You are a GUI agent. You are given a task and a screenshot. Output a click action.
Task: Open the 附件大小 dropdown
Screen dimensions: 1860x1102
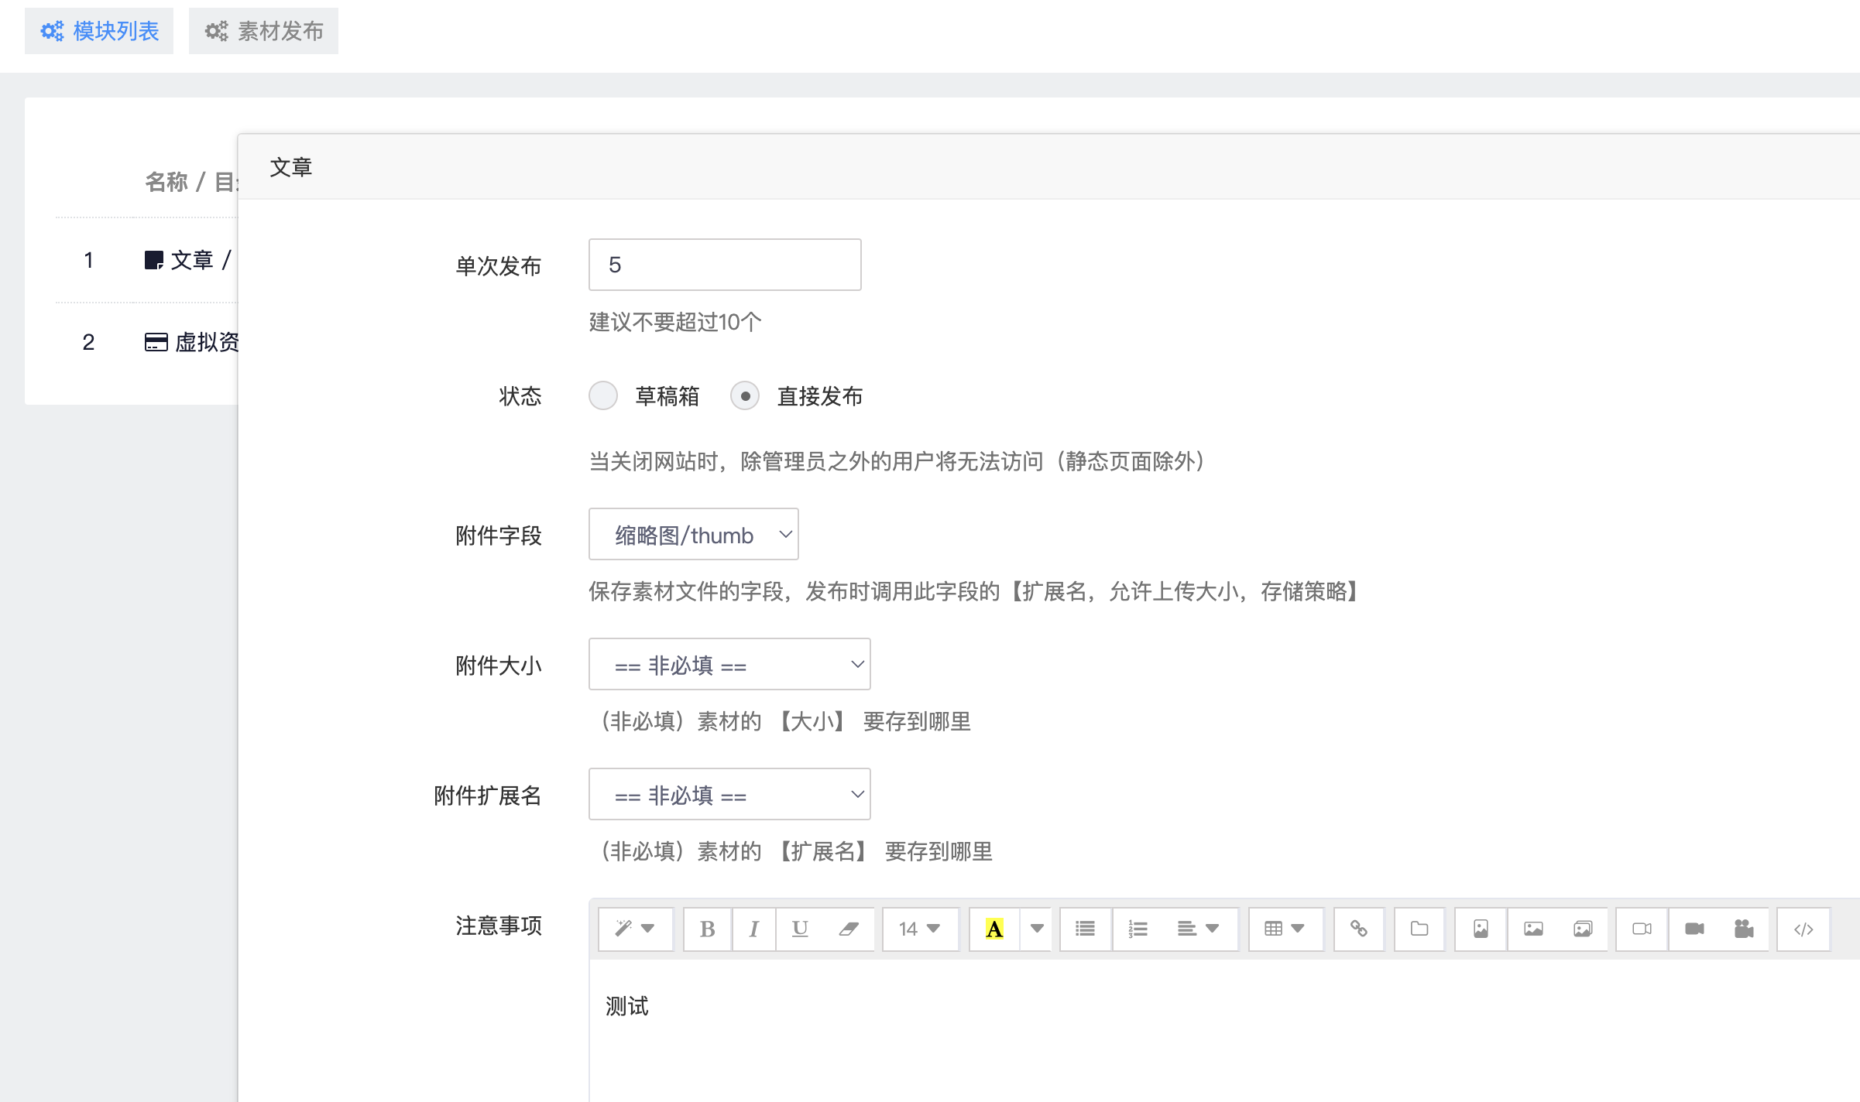pyautogui.click(x=729, y=664)
